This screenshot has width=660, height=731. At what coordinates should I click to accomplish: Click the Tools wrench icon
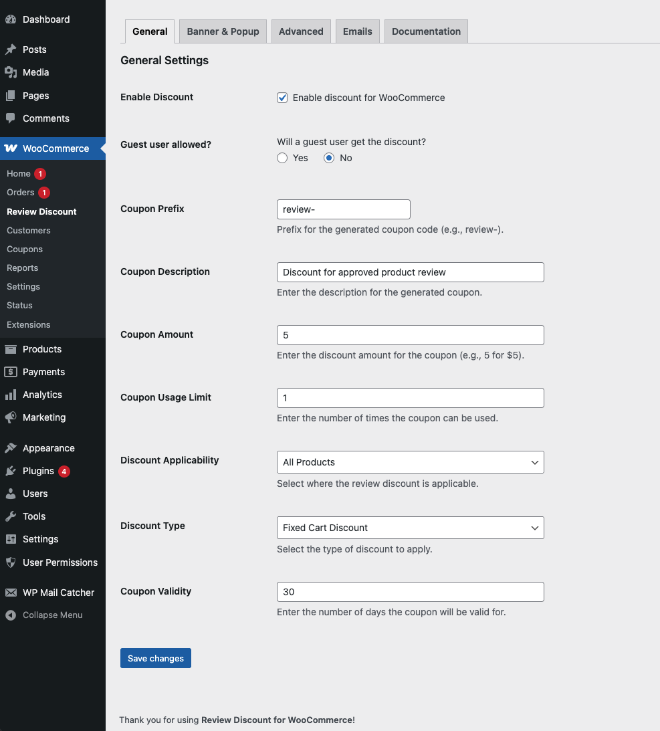click(11, 516)
